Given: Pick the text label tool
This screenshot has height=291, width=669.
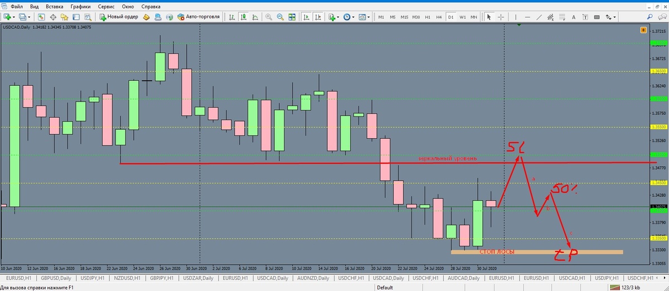Looking at the screenshot, I should coord(585,17).
